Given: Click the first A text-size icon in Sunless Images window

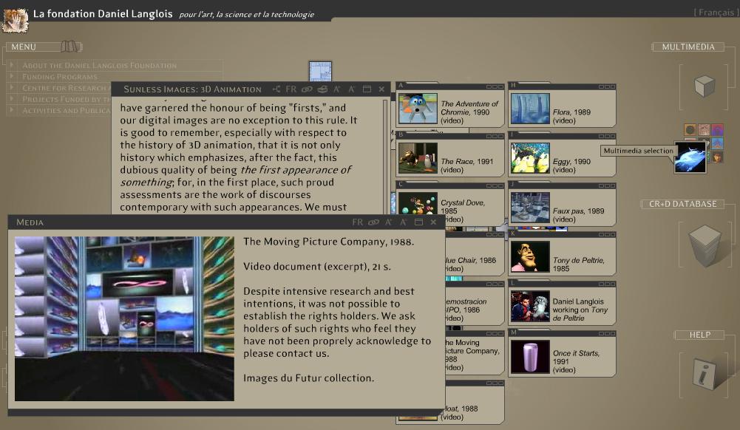Looking at the screenshot, I should [337, 89].
